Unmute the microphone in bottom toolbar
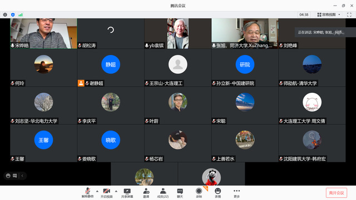 [88, 193]
